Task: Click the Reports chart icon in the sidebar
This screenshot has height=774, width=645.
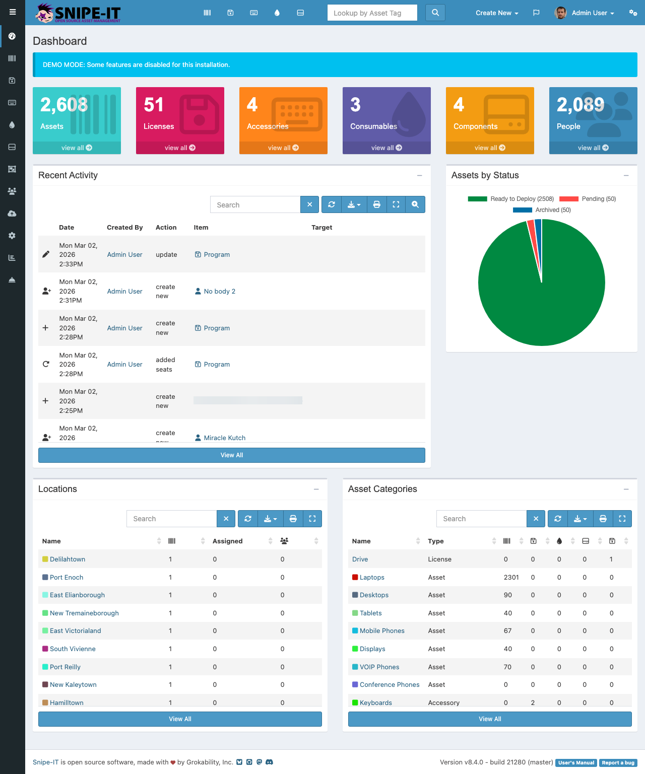Action: tap(12, 257)
